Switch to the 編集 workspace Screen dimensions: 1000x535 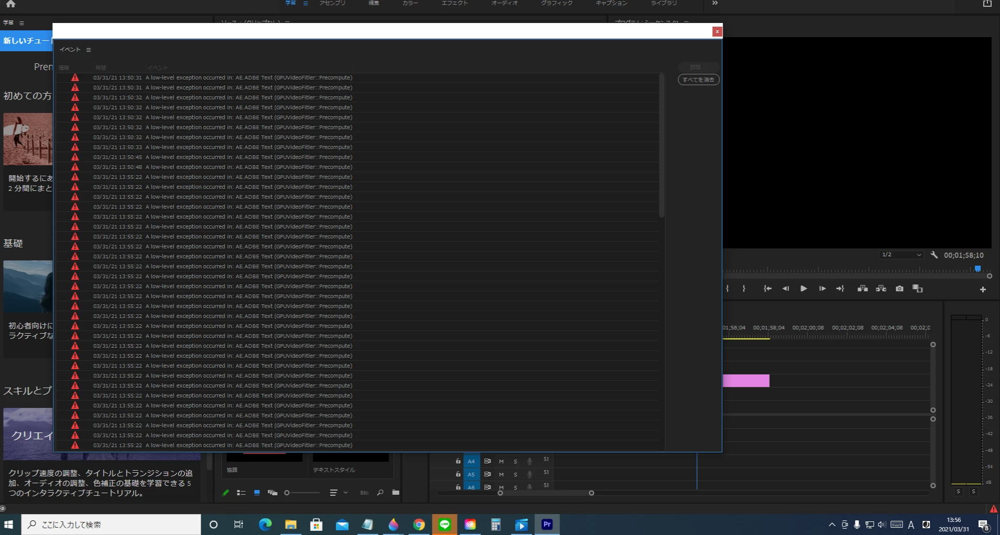tap(374, 3)
